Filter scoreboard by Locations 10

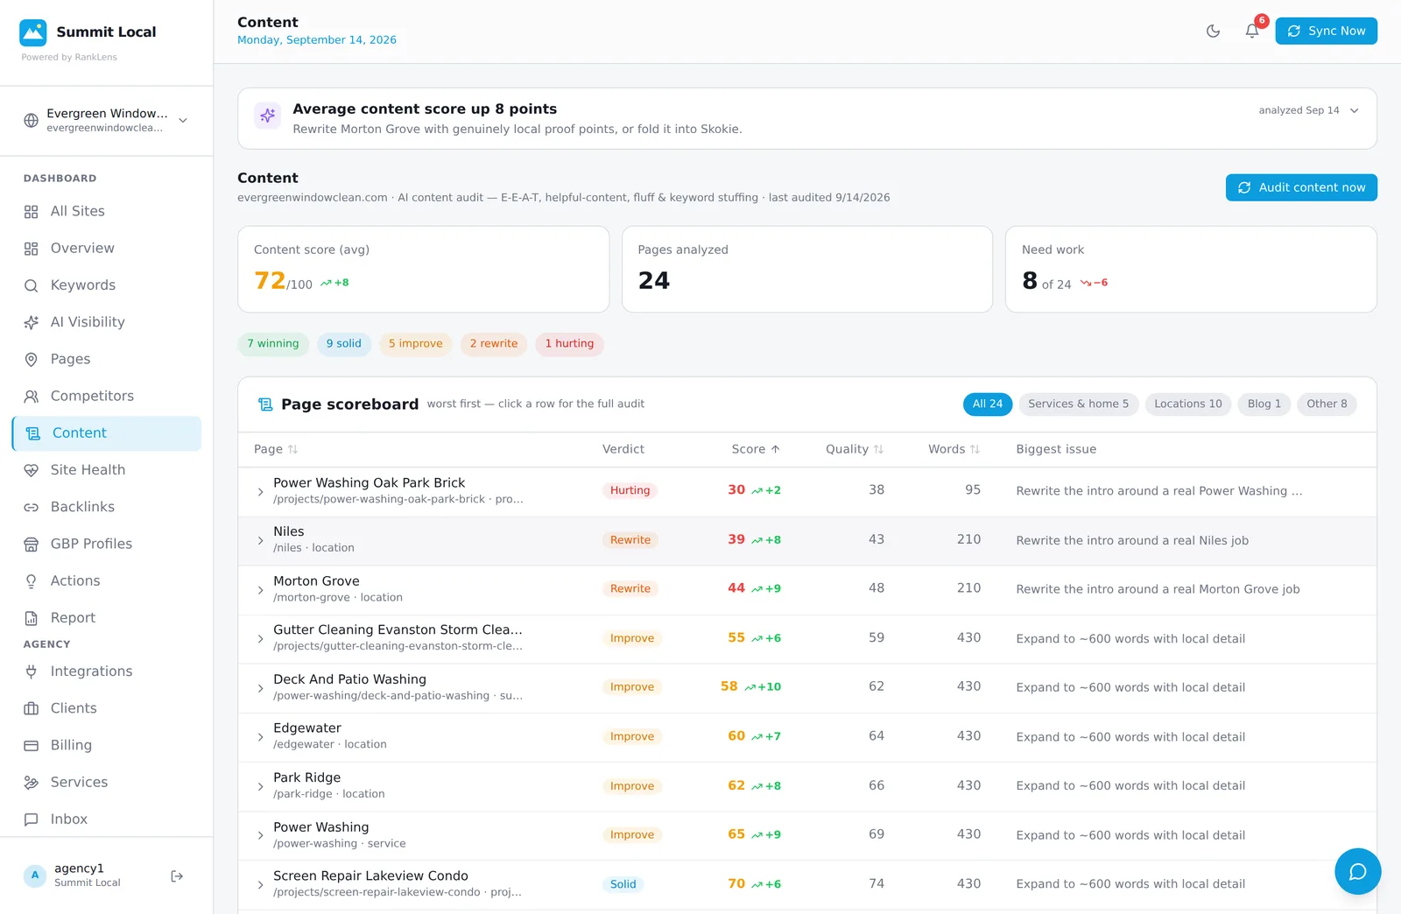point(1188,404)
